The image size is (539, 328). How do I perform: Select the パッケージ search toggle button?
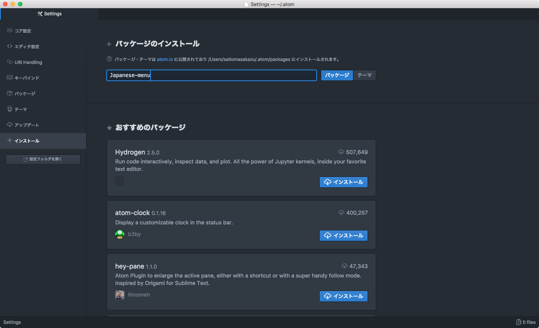(x=337, y=75)
